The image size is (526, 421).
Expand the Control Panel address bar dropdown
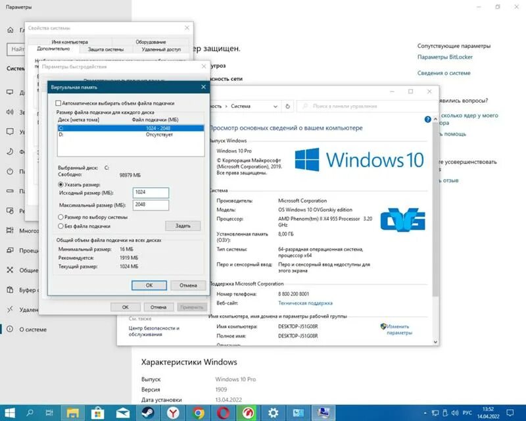(x=275, y=107)
